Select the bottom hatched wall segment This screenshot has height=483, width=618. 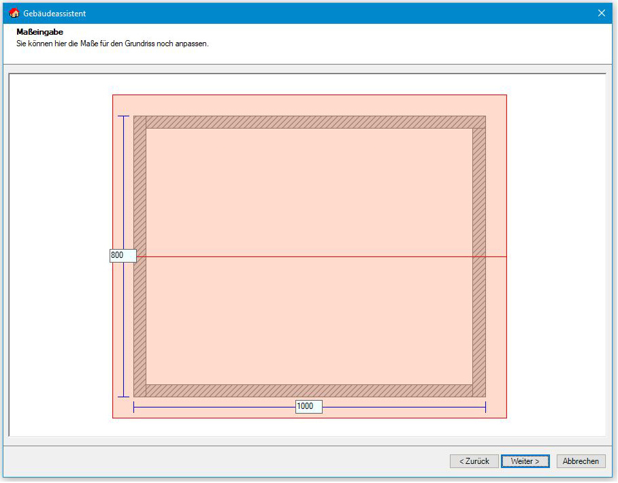pos(310,390)
